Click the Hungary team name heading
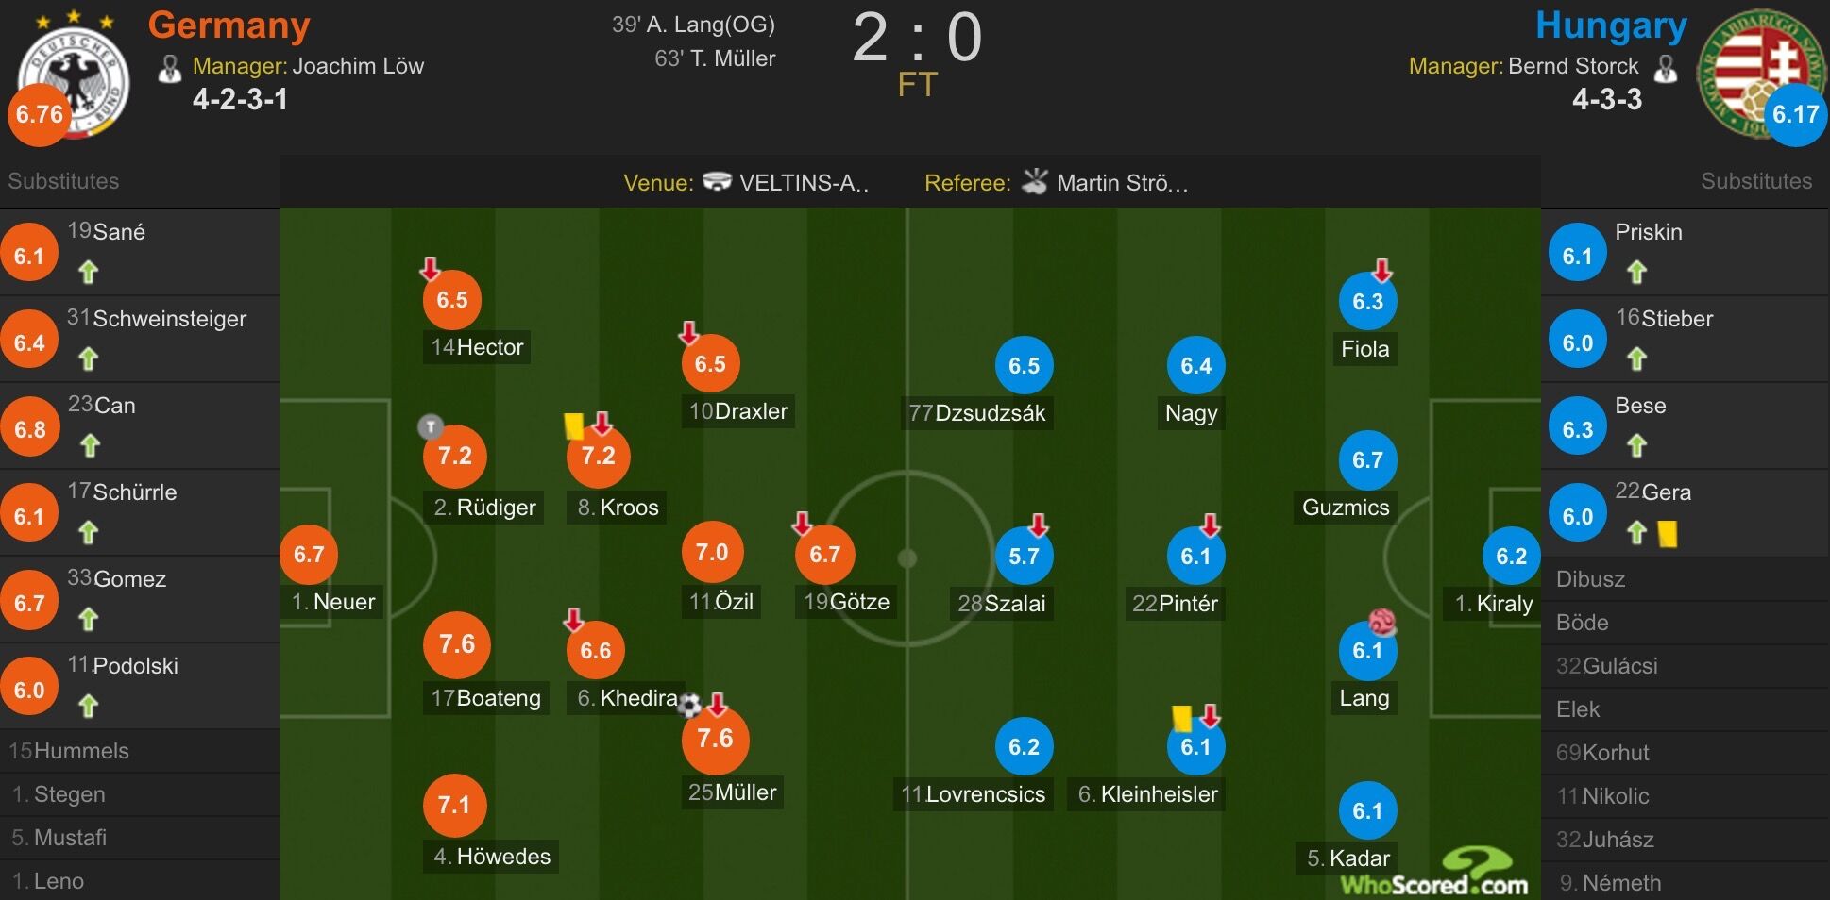This screenshot has height=900, width=1830. [x=1611, y=25]
